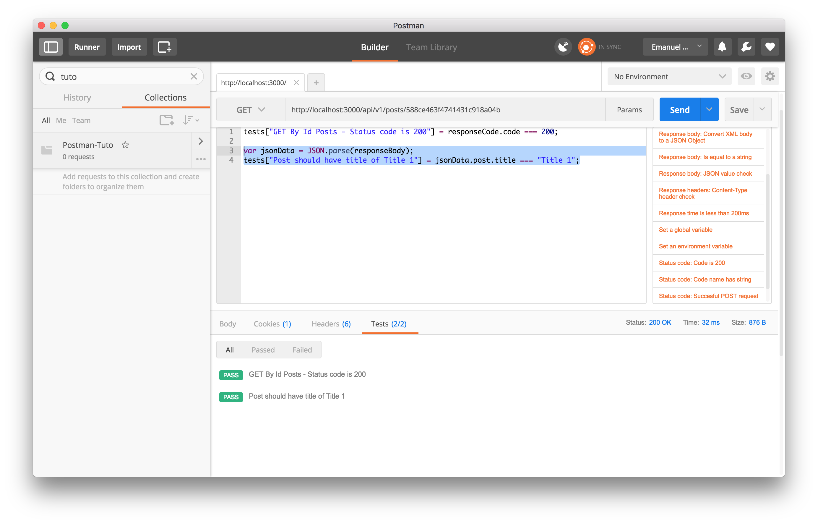Open manage environments gear icon

click(x=770, y=76)
